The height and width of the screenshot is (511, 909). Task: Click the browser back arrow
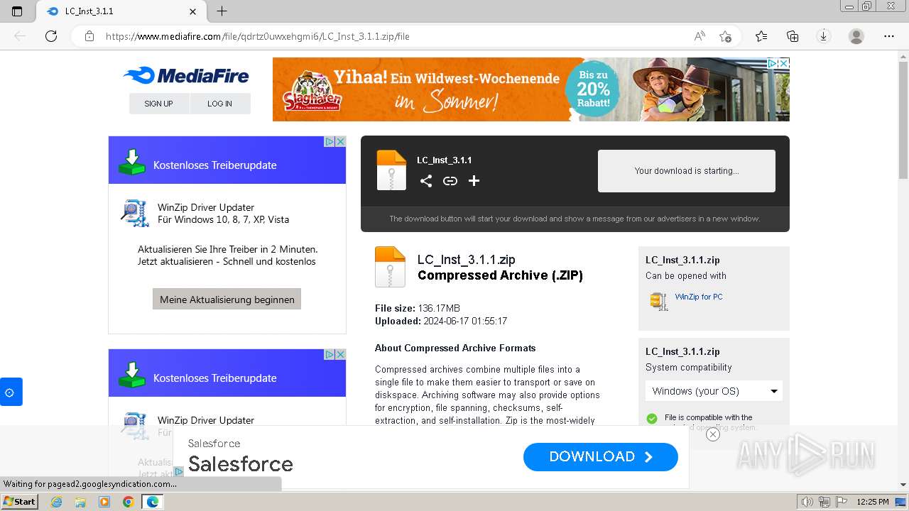pos(20,36)
